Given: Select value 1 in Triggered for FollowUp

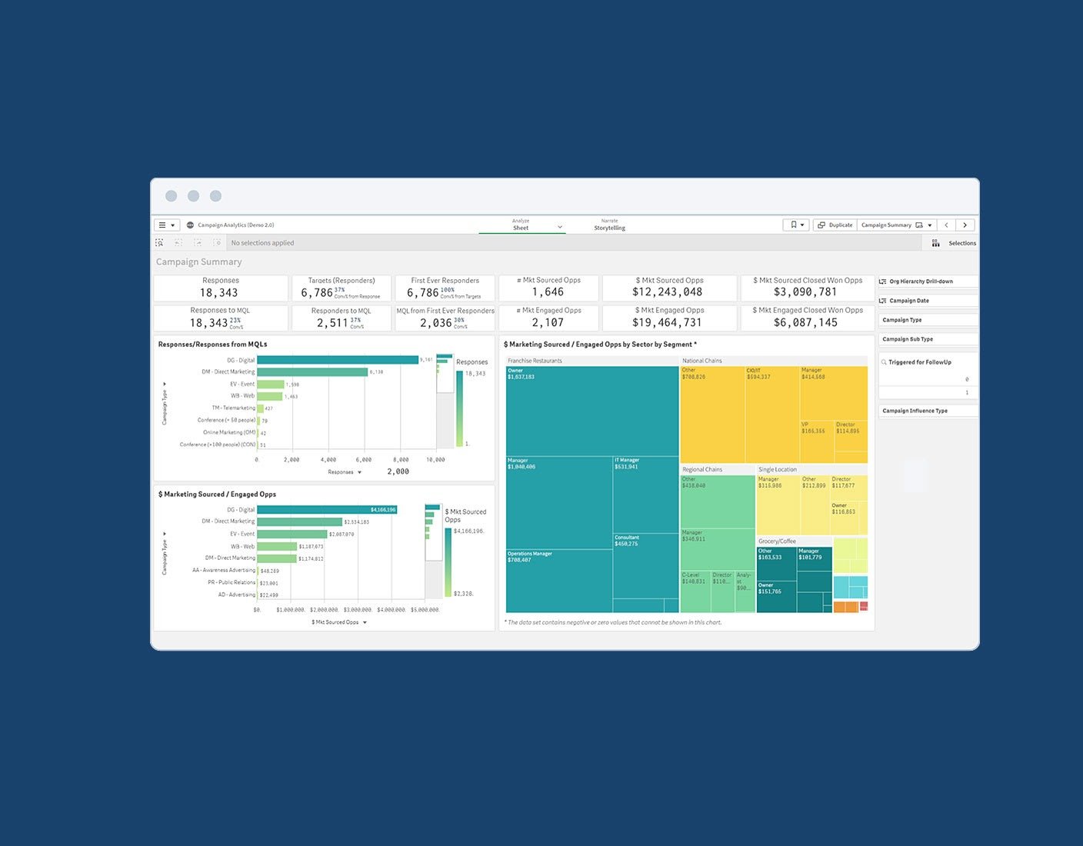Looking at the screenshot, I should pos(928,393).
